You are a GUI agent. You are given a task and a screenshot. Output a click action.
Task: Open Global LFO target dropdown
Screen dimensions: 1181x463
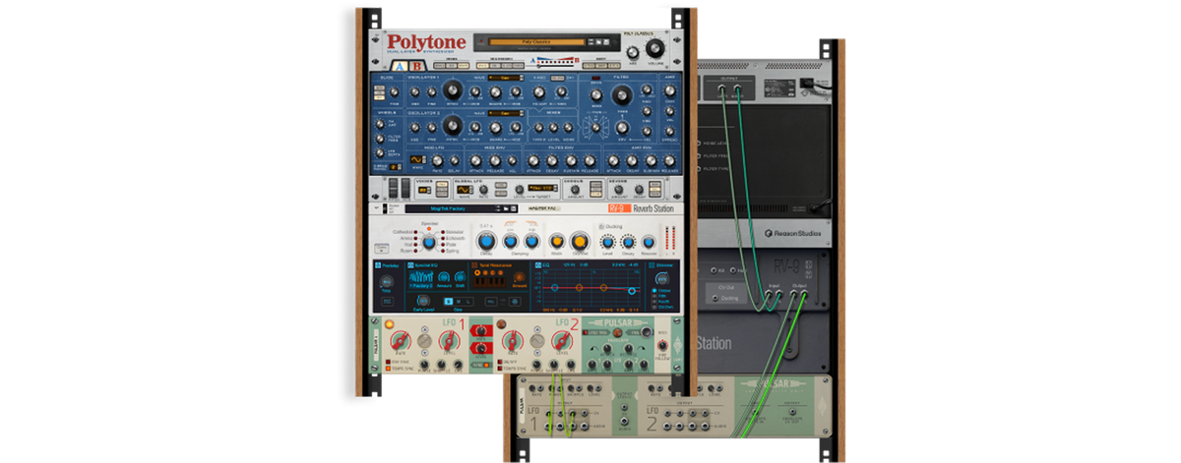(541, 187)
